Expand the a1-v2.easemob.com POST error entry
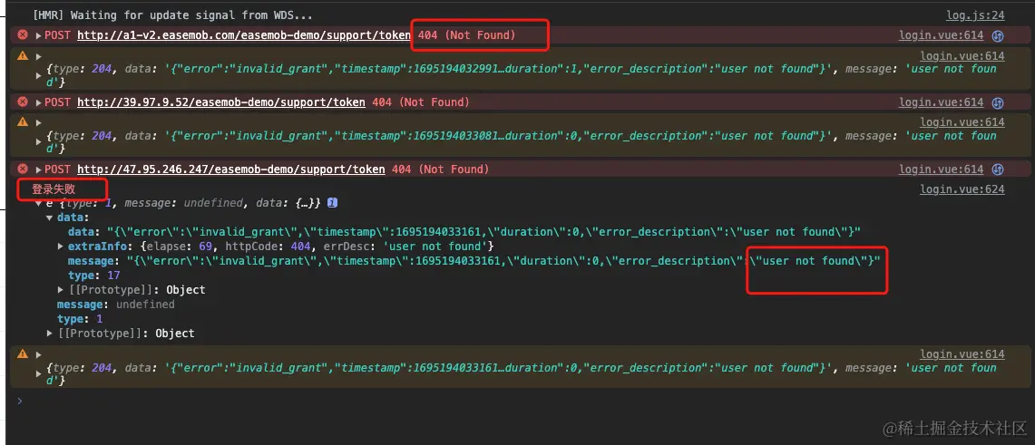This screenshot has width=1035, height=445. point(38,35)
